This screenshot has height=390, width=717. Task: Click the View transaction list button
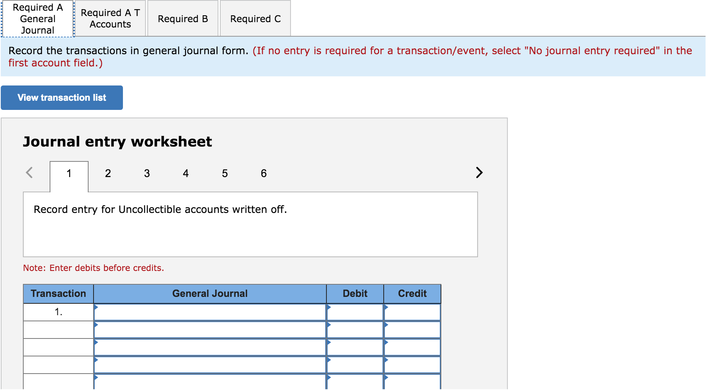61,98
